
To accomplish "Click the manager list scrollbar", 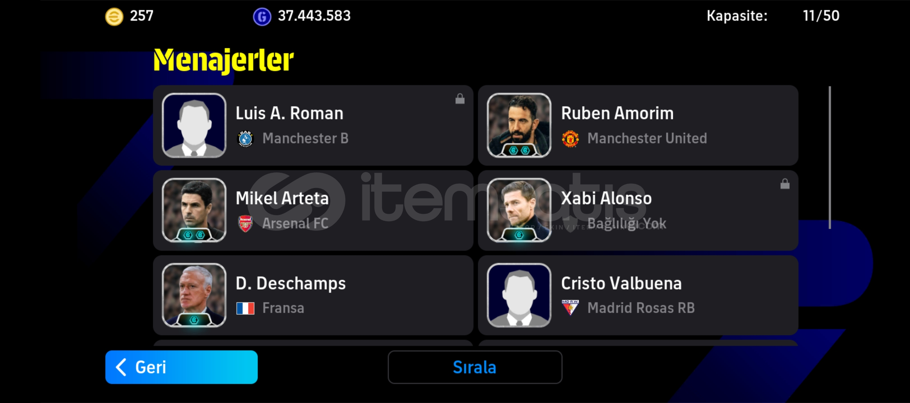I will 830,157.
